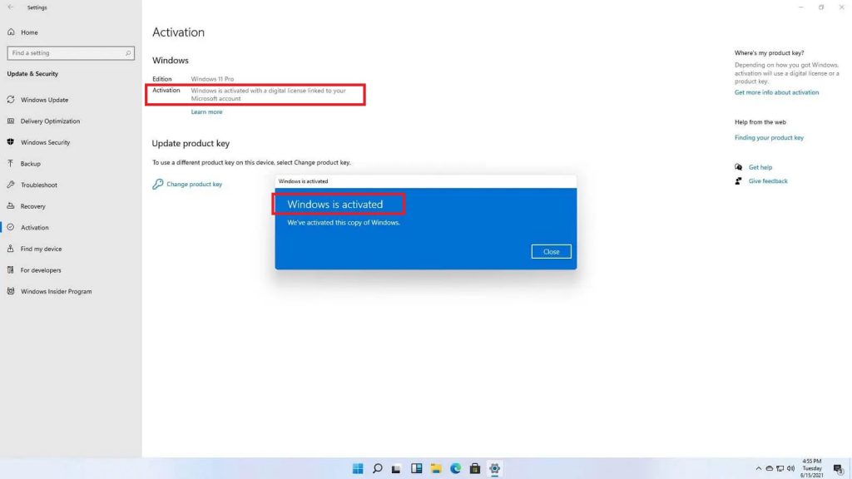852x479 pixels.
Task: Select Find my device
Action: pos(41,249)
